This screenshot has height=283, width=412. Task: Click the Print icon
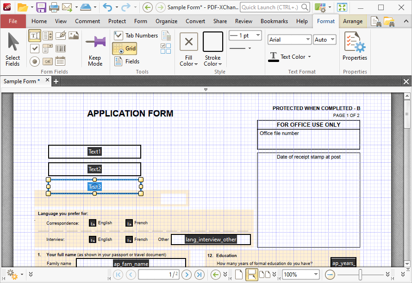(54, 7)
